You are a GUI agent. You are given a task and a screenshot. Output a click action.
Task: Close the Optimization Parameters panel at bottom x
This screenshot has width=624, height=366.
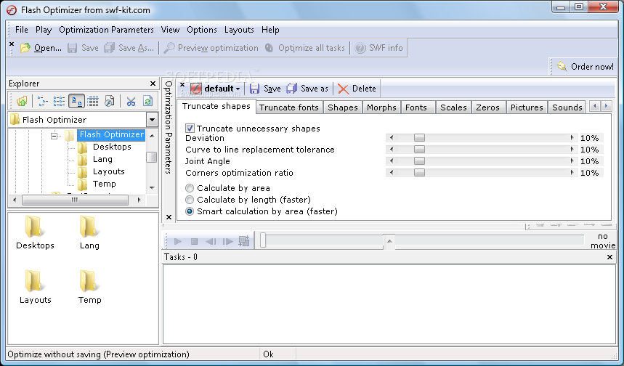click(x=169, y=217)
